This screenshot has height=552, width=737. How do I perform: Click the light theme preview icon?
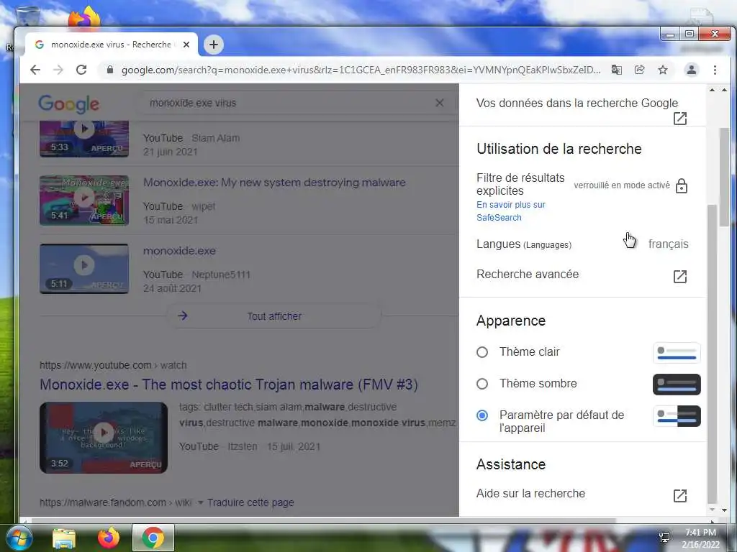677,353
